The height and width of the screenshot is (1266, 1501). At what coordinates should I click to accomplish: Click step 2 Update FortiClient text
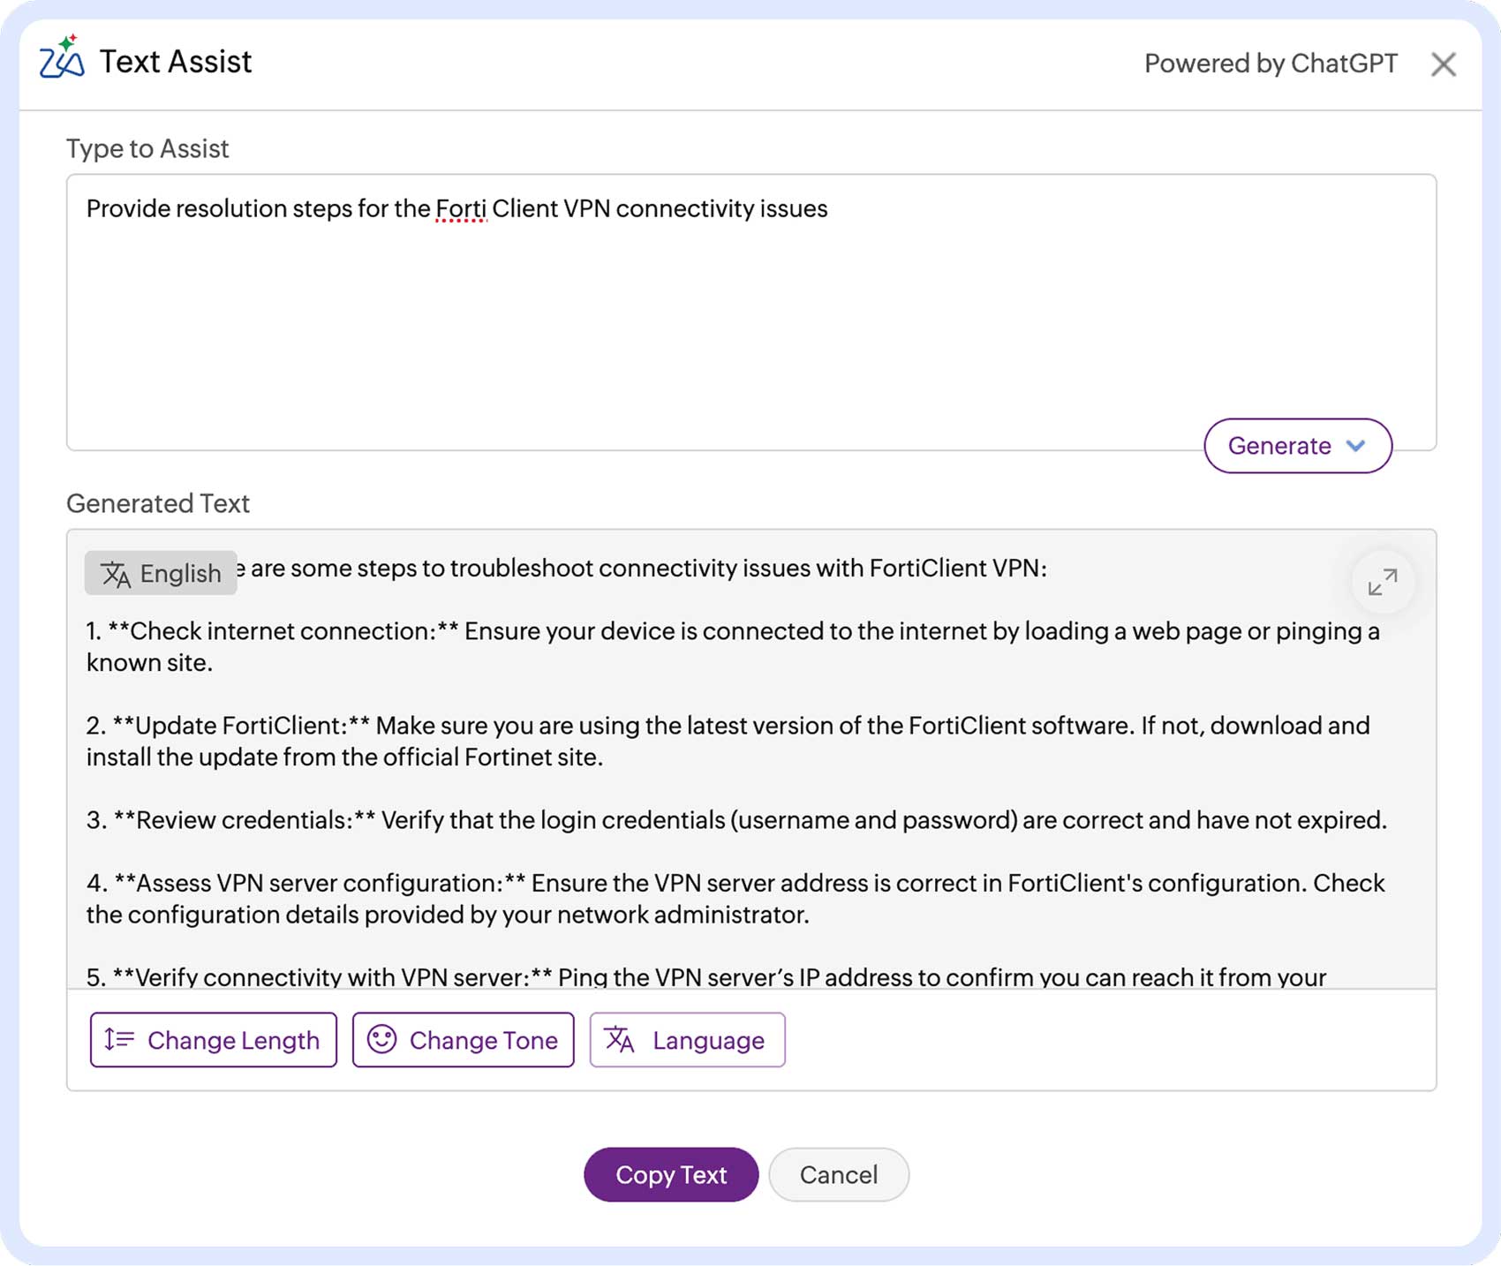[x=728, y=742]
